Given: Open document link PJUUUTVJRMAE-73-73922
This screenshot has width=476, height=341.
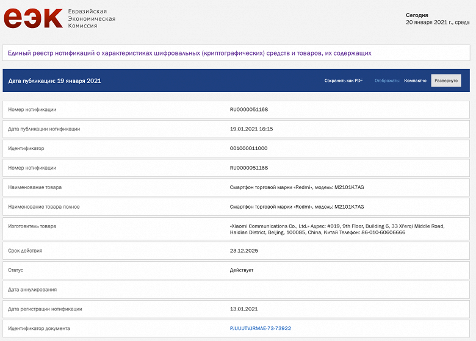Looking at the screenshot, I should click(260, 328).
